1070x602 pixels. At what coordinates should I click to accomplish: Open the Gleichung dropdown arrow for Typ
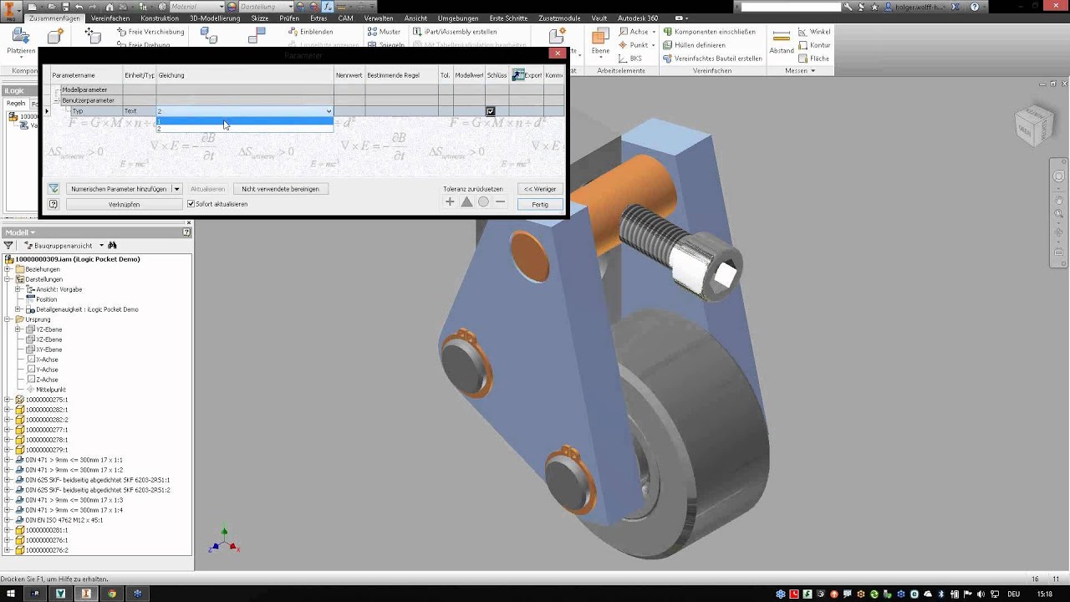tap(329, 111)
